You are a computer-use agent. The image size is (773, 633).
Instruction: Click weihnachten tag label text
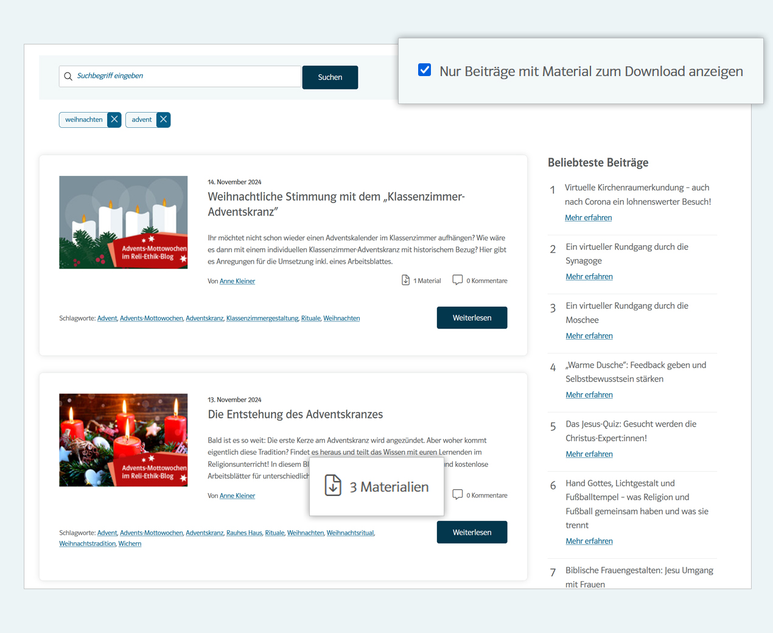click(84, 120)
